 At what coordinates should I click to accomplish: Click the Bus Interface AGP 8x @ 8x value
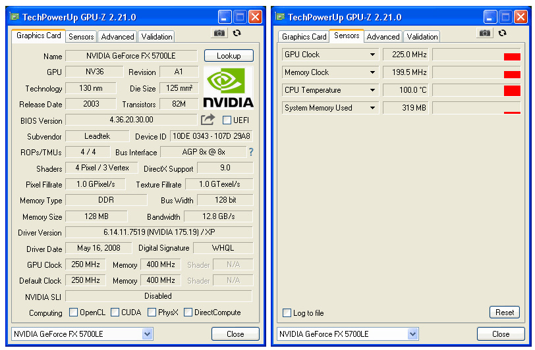pyautogui.click(x=204, y=152)
